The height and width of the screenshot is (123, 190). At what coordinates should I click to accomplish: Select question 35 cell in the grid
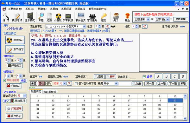(x=99, y=109)
